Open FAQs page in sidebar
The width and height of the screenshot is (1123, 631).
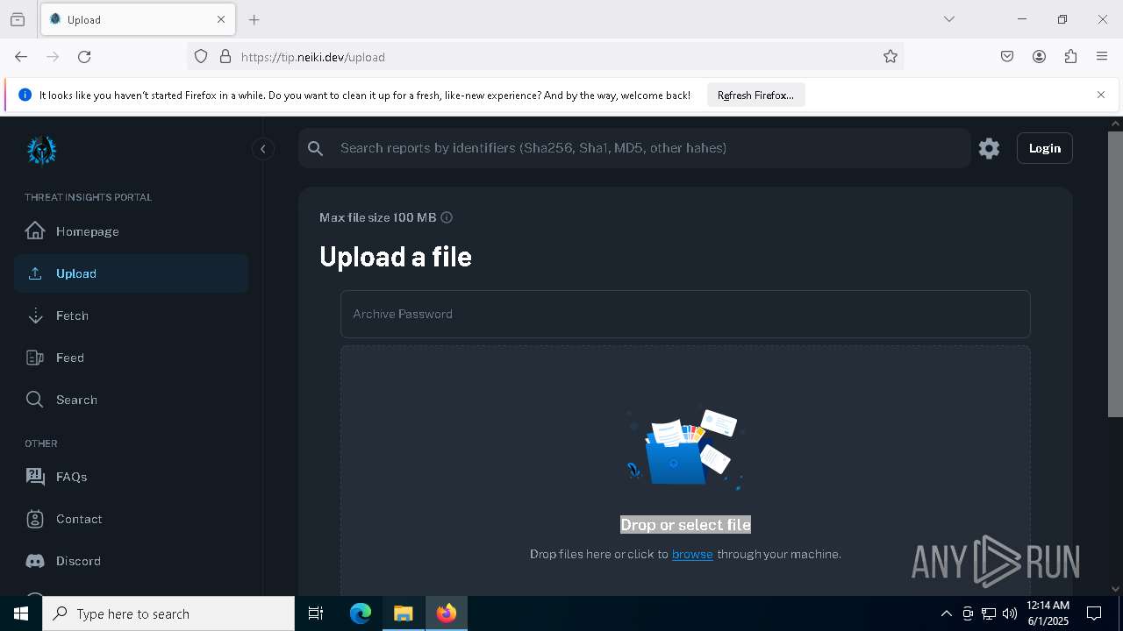[x=131, y=477]
